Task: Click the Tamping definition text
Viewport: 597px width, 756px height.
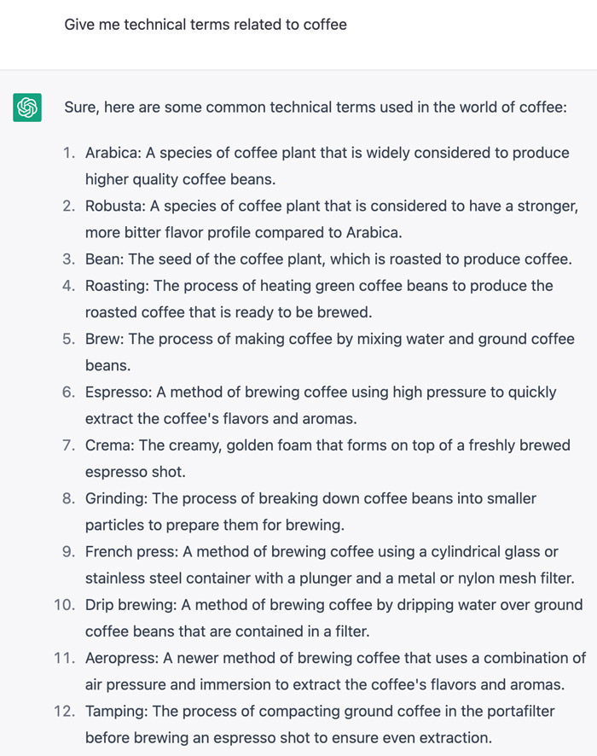Action: point(320,724)
